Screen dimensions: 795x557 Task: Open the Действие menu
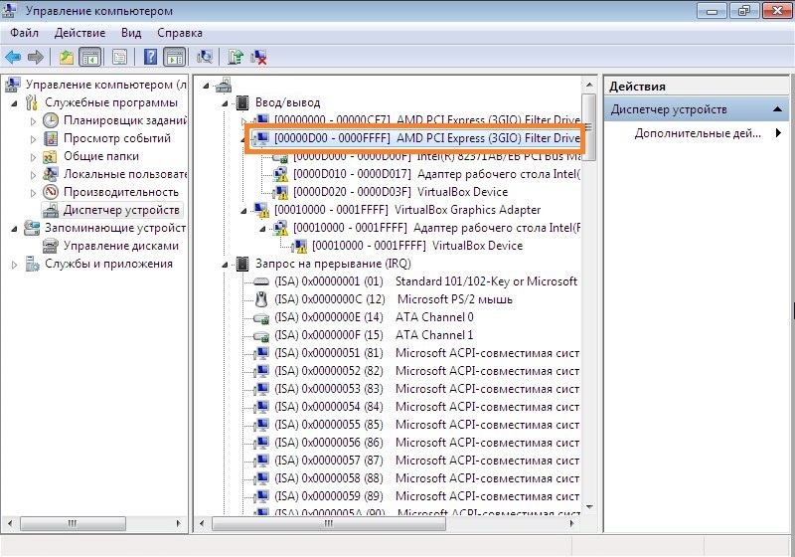(79, 33)
